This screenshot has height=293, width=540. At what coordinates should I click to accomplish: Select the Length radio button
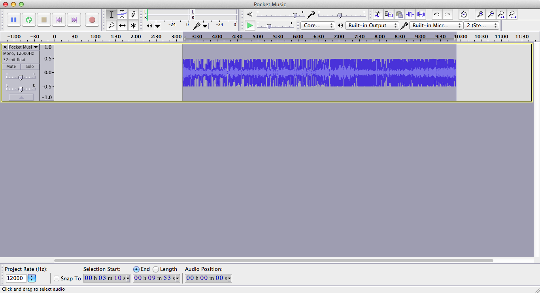(x=155, y=269)
